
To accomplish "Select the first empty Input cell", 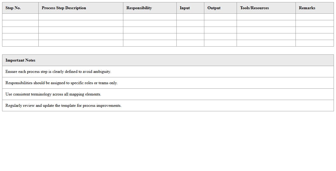I will pos(190,17).
